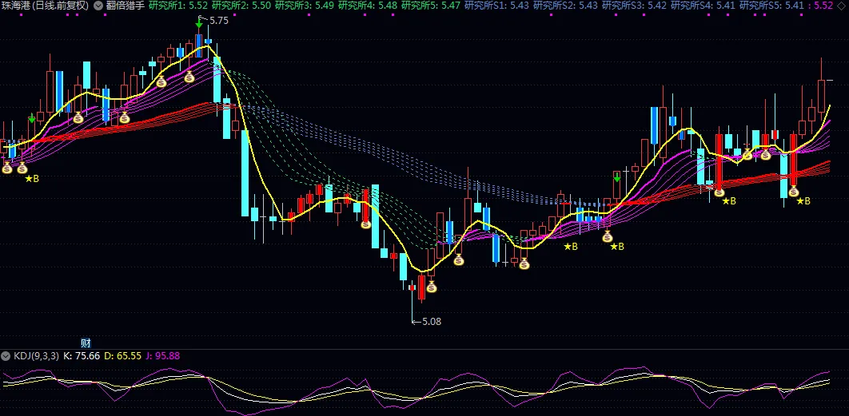Click the 5.08 low price label
This screenshot has height=416, width=849.
(432, 321)
